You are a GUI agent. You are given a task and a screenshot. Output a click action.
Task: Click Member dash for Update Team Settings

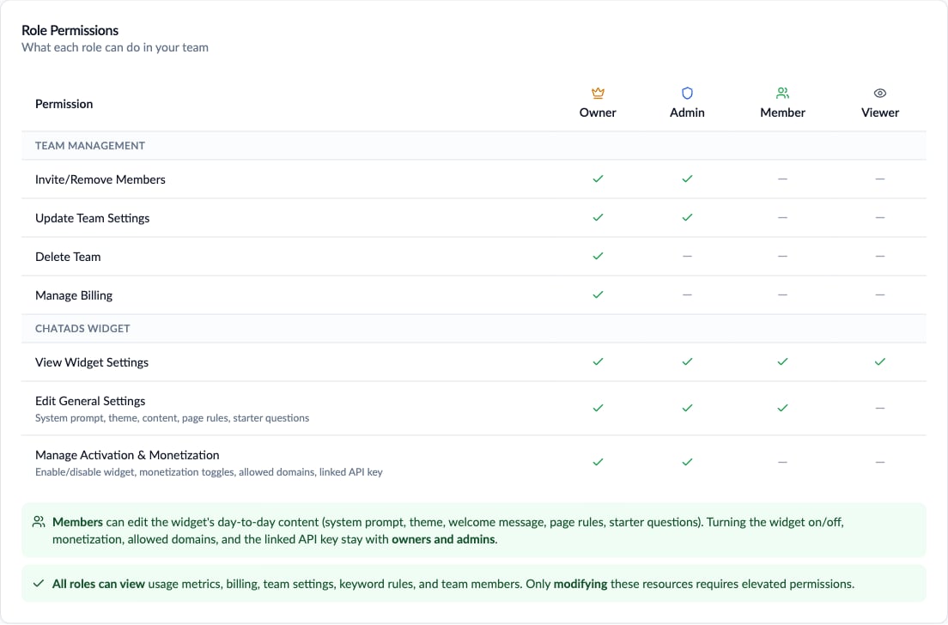[782, 217]
